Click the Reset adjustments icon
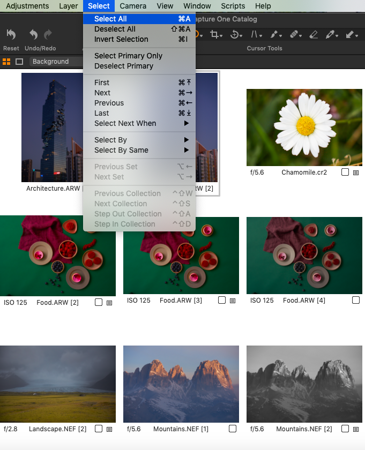This screenshot has width=365, height=450. click(11, 34)
